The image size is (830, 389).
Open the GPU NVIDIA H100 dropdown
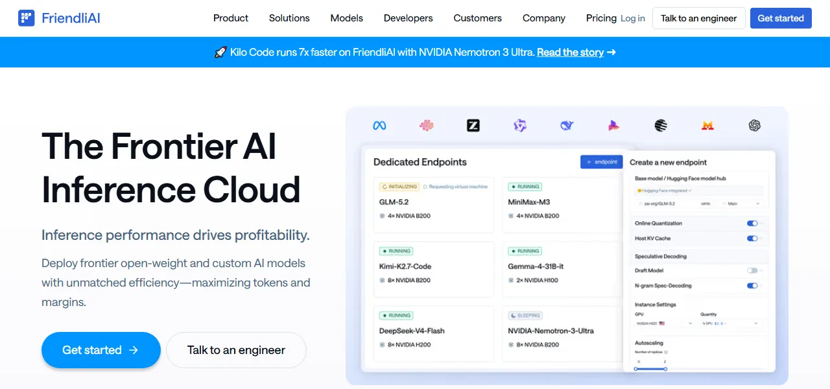665,323
